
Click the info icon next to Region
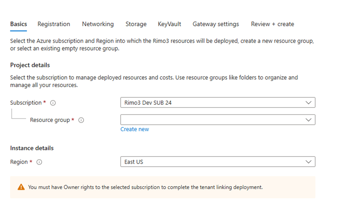pyautogui.click(x=39, y=162)
